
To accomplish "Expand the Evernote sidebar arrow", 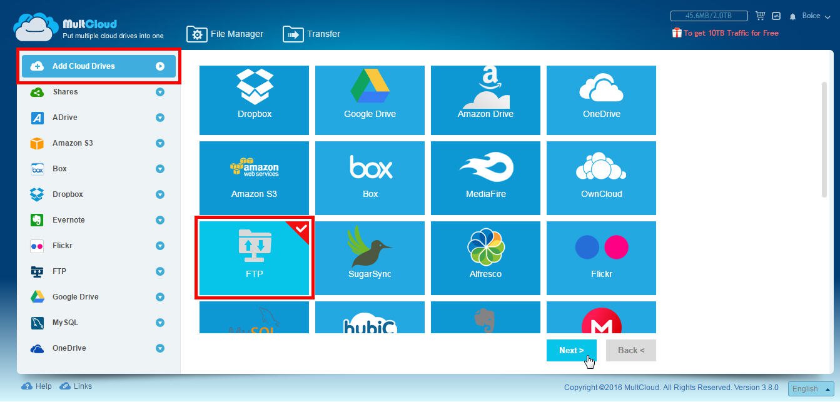I will pos(160,220).
